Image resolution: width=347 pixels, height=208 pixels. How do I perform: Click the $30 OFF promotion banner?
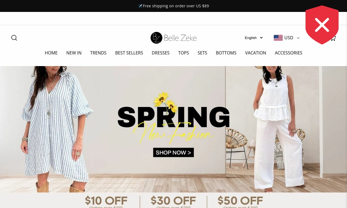[x=173, y=202]
